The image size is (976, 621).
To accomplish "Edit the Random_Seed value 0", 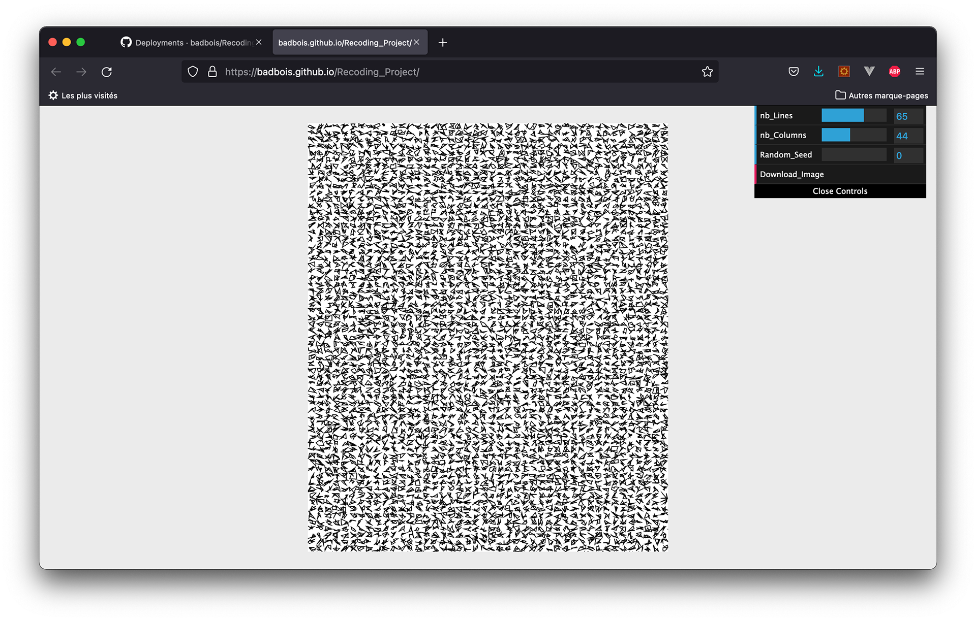I will (x=908, y=155).
